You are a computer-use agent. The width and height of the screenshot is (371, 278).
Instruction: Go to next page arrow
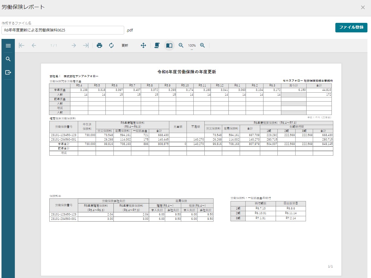(x=74, y=45)
